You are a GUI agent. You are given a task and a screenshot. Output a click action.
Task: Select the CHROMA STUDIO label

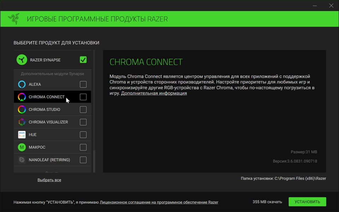point(44,110)
